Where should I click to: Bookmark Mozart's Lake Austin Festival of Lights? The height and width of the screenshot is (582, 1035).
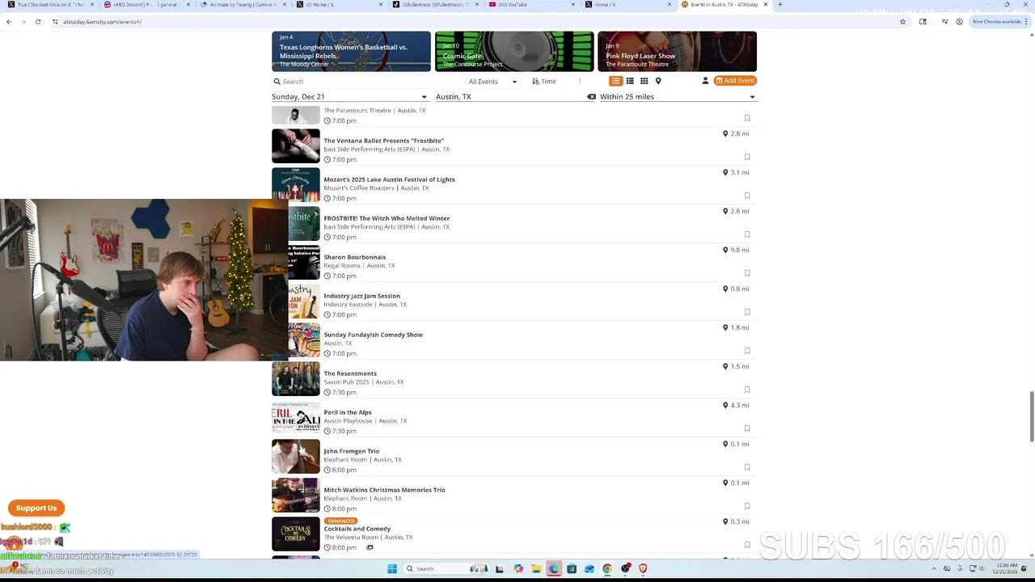(747, 196)
